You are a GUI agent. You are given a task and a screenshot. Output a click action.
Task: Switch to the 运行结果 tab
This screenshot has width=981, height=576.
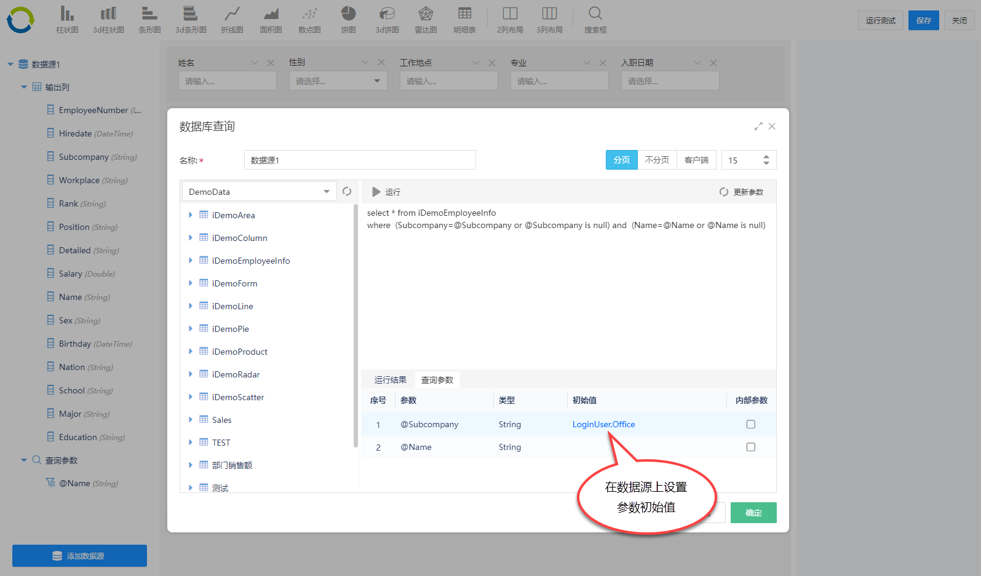(x=391, y=380)
